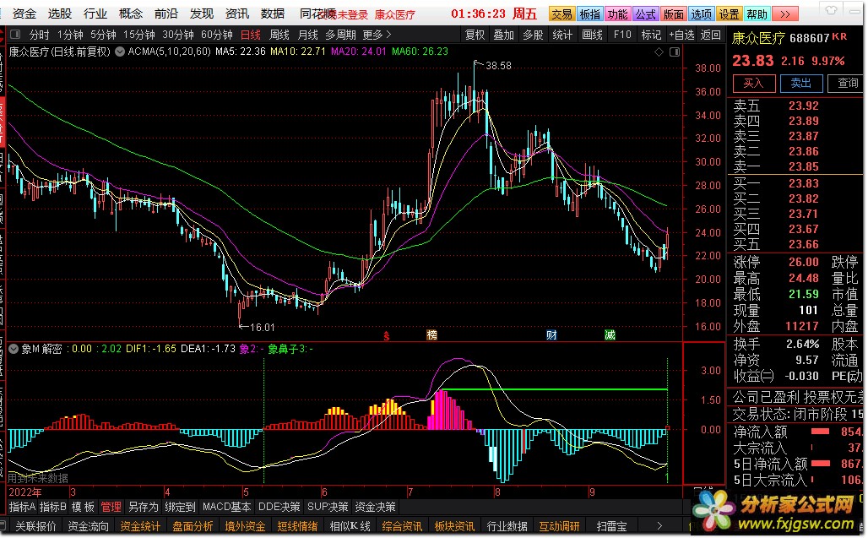Open the 资金 menu
Image resolution: width=868 pixels, height=538 pixels.
coord(24,14)
